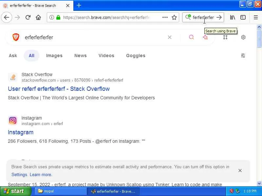
Task: Run search with pink magnifier icon
Action: [x=192, y=37]
